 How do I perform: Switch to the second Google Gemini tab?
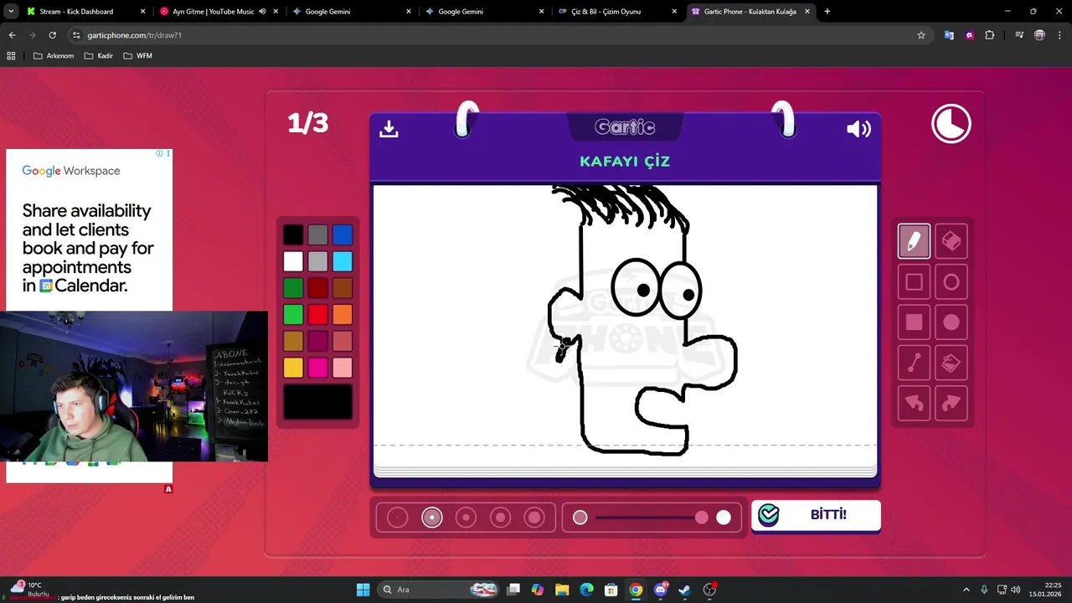tap(483, 12)
